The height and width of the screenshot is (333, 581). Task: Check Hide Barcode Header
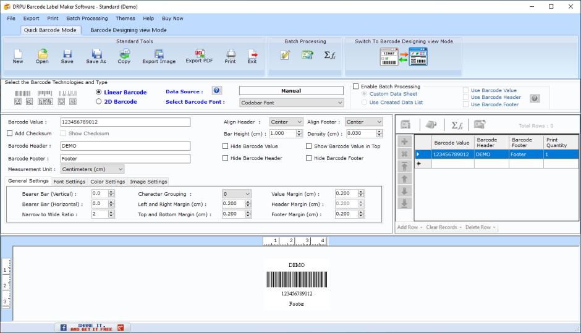(x=225, y=158)
